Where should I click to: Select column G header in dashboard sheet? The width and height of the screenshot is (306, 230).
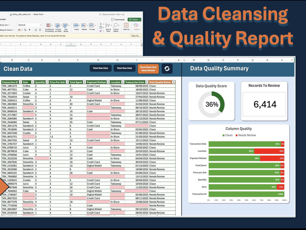98,60
